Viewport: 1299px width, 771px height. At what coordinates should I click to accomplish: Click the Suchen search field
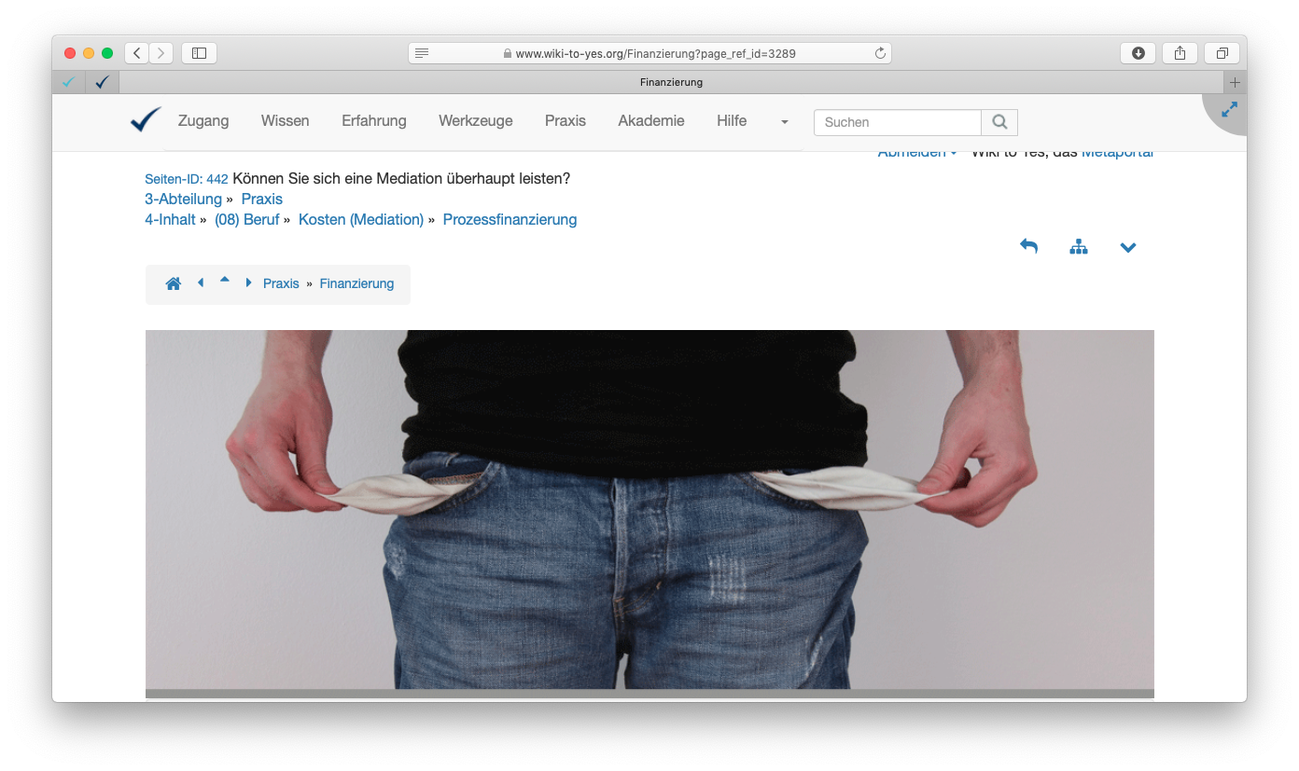click(x=897, y=122)
